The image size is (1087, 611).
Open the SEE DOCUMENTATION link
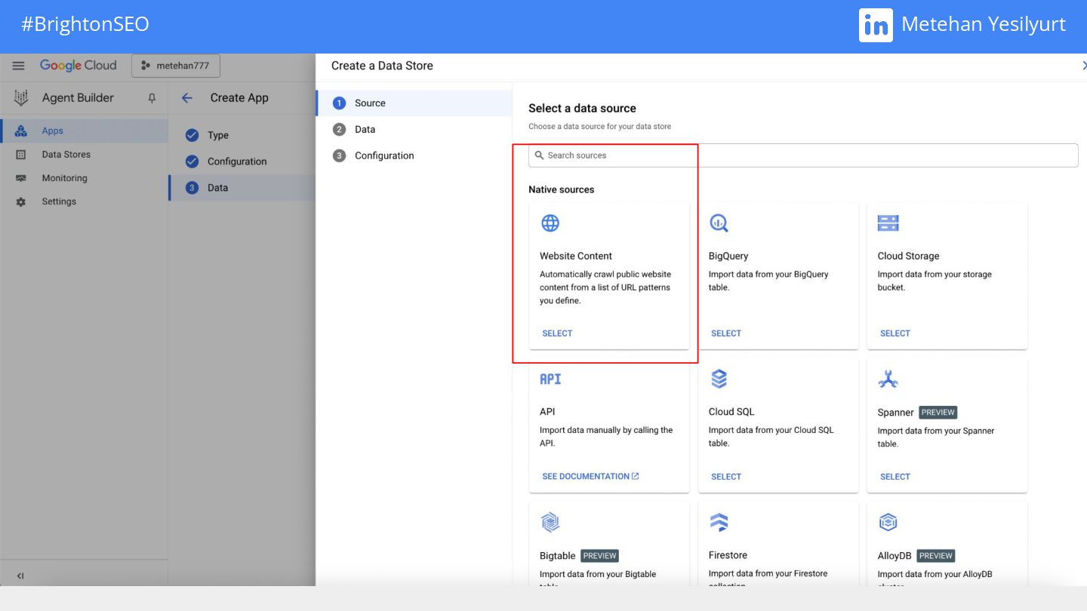pyautogui.click(x=590, y=477)
